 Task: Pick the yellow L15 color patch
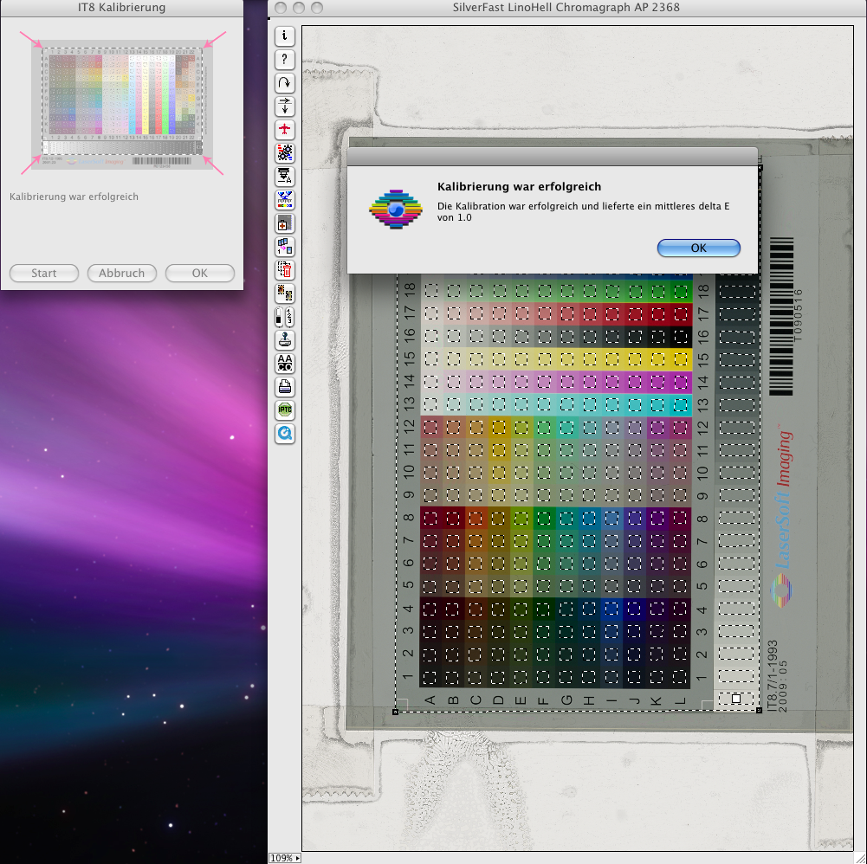click(681, 359)
